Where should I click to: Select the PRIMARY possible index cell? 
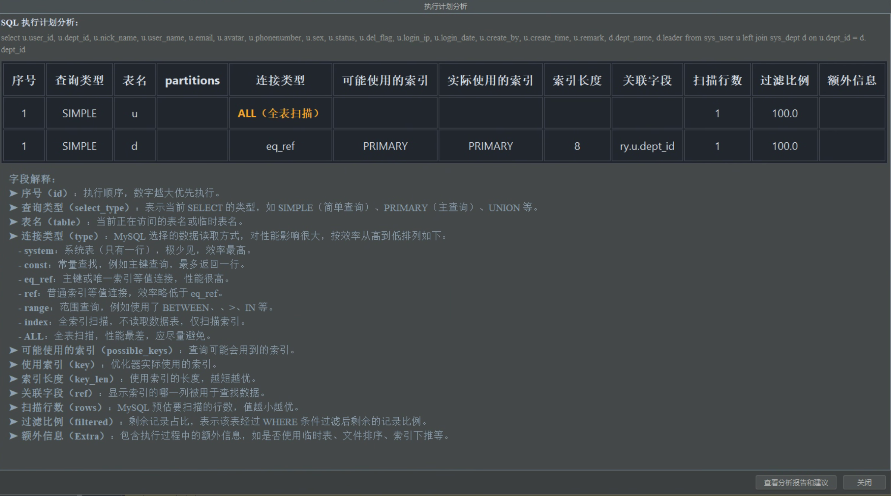385,146
